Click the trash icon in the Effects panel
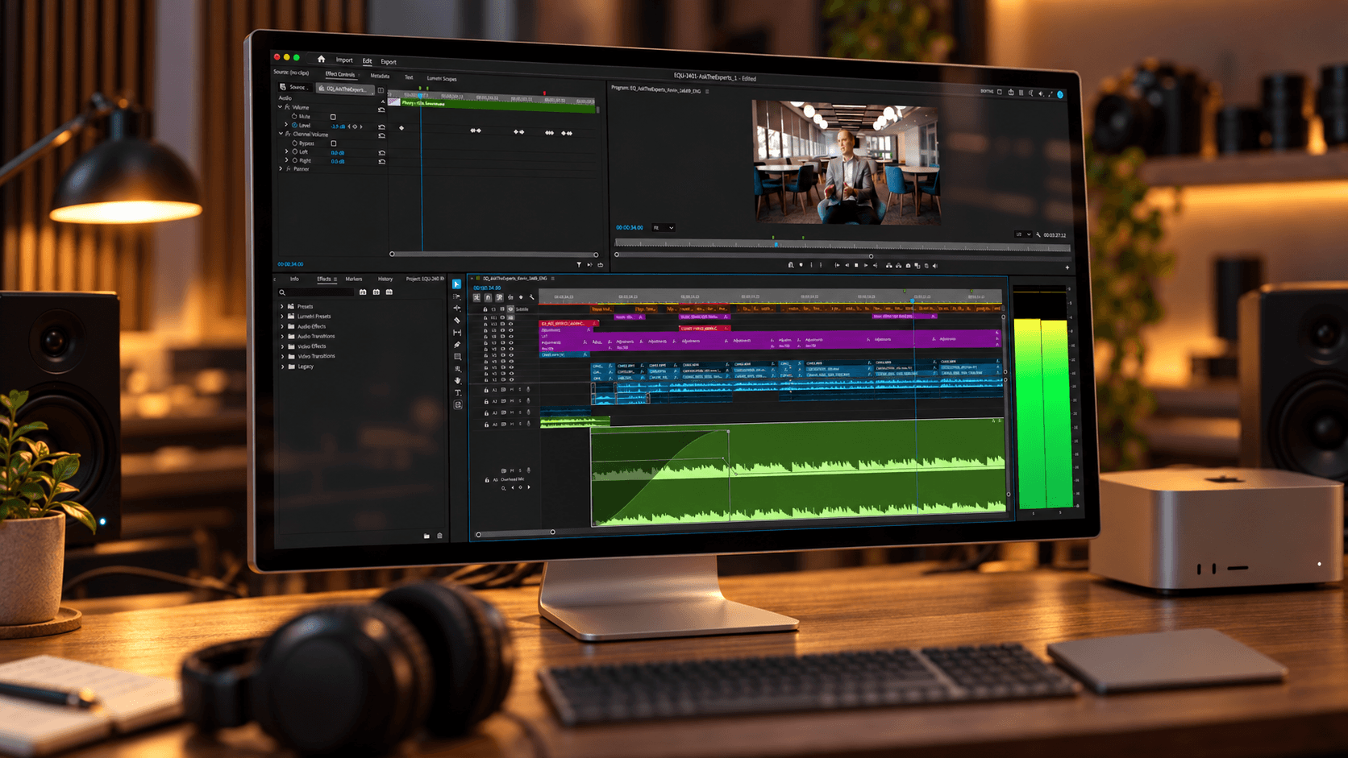 click(x=439, y=536)
